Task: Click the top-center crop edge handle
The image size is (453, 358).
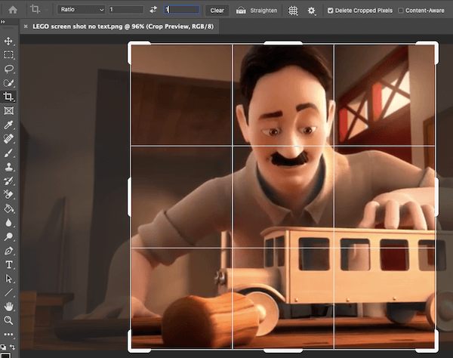Action: [x=283, y=43]
